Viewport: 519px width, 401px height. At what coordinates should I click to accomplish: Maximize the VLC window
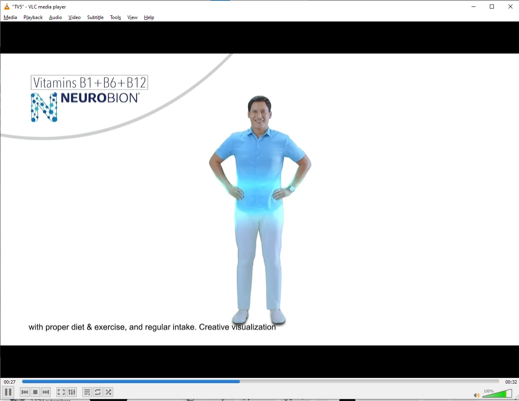[492, 6]
